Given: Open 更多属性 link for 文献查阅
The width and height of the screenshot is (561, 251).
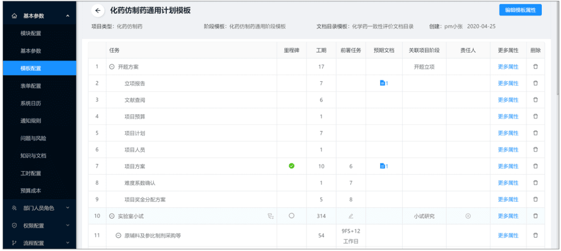Looking at the screenshot, I should click(x=508, y=100).
